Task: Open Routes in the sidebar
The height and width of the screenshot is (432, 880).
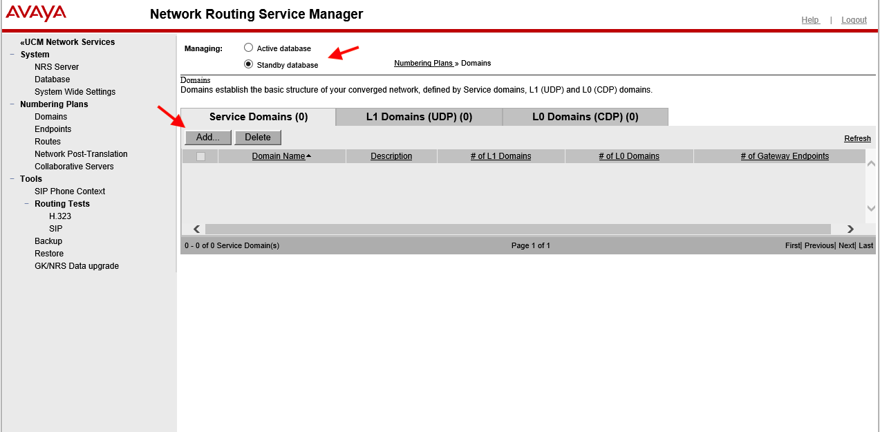Action: [x=48, y=142]
